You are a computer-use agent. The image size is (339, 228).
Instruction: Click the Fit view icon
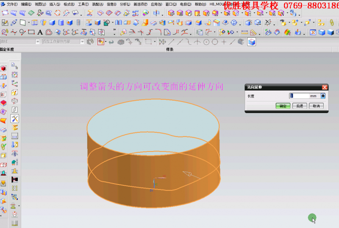tap(313, 33)
